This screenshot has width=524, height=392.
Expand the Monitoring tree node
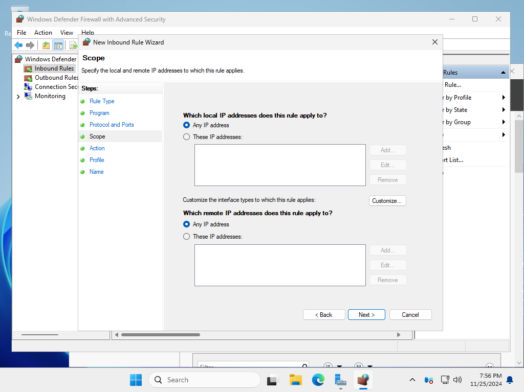[x=18, y=96]
